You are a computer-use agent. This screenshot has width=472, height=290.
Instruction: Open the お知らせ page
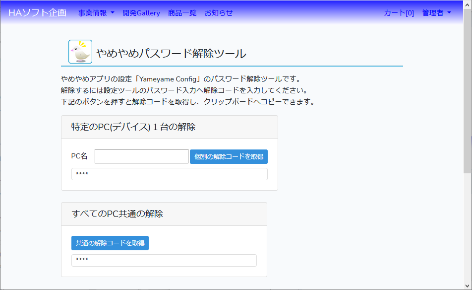tap(219, 13)
